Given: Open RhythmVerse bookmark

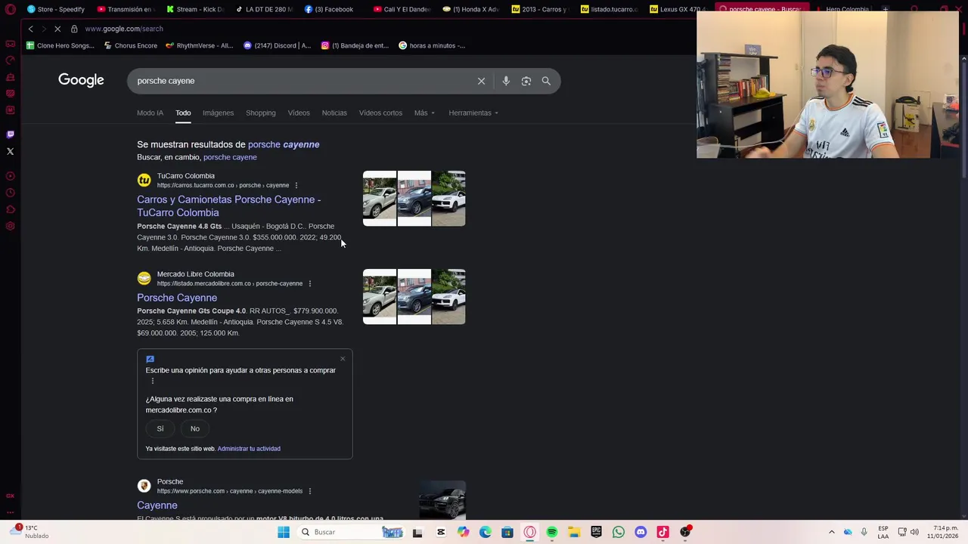Looking at the screenshot, I should point(200,45).
